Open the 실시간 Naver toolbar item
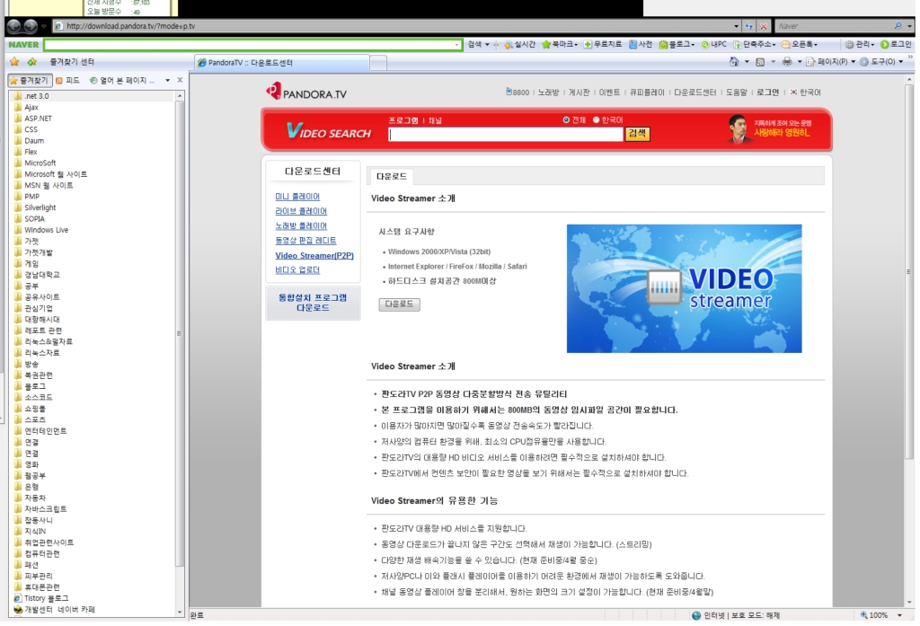 (520, 45)
